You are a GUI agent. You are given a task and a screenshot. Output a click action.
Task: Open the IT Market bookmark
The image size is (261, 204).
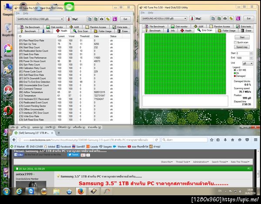[x=18, y=147]
